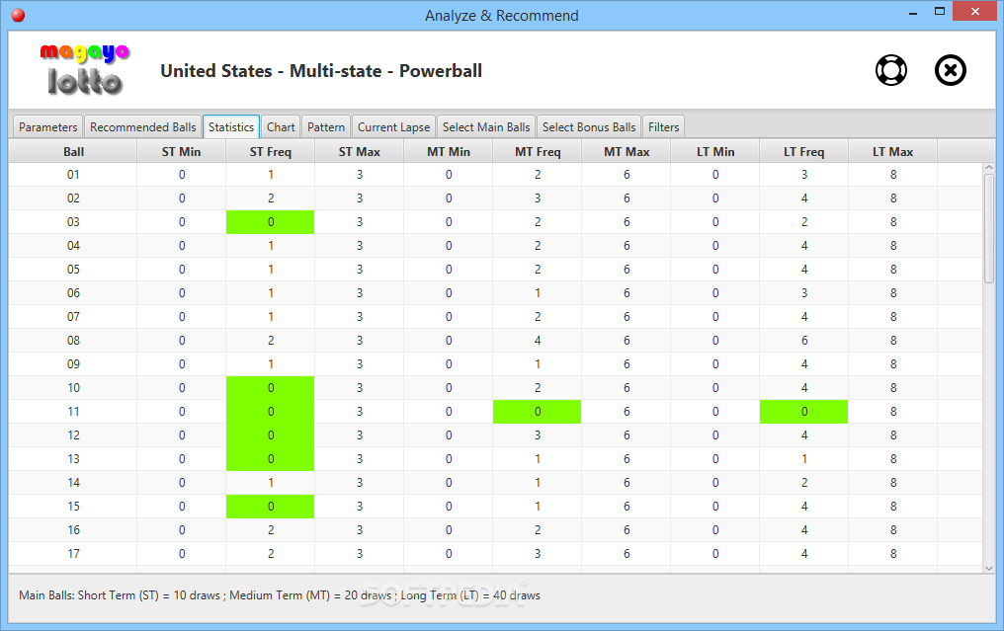Select ball 14 in the Ball column

coord(73,483)
